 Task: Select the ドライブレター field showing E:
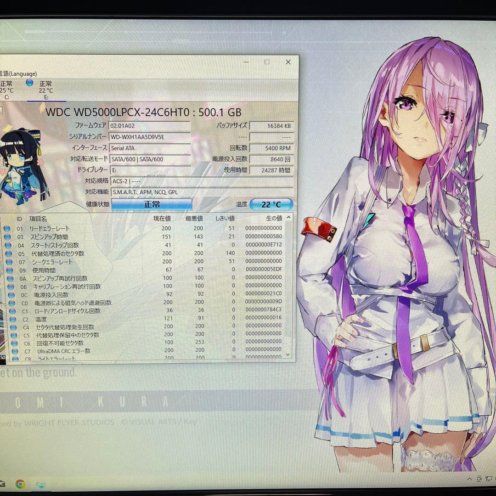[x=152, y=170]
